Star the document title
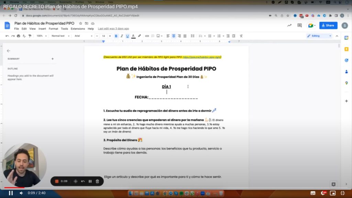Viewport: 352px width, 198px height. click(80, 23)
